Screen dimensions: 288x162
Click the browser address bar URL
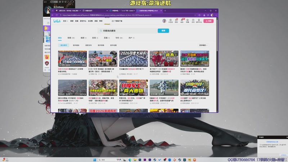click(x=107, y=15)
